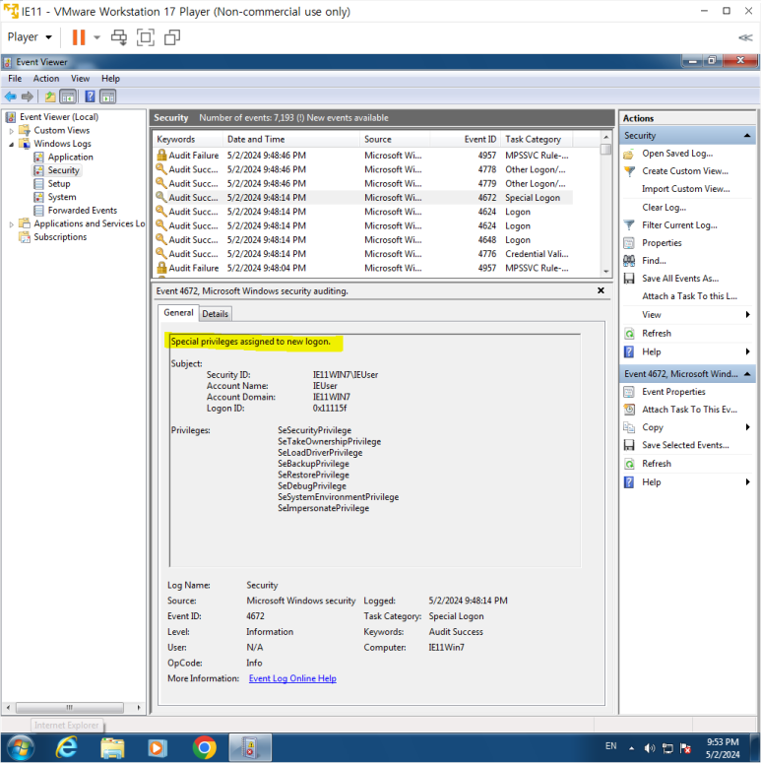The height and width of the screenshot is (763, 761).
Task: Open Windows Explorer folder on taskbar
Action: point(112,747)
